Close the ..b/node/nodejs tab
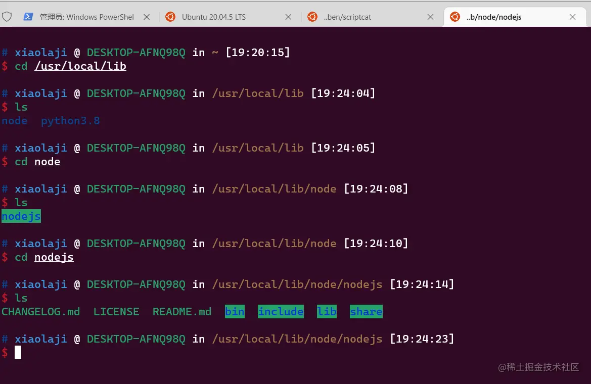This screenshot has height=384, width=591. [572, 17]
